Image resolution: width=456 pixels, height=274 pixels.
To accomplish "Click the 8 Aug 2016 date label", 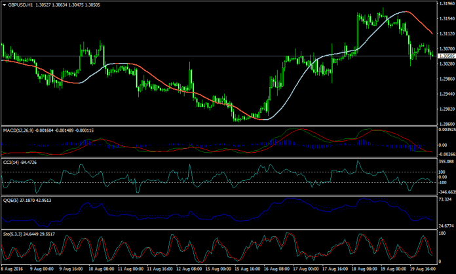I will coord(13,269).
